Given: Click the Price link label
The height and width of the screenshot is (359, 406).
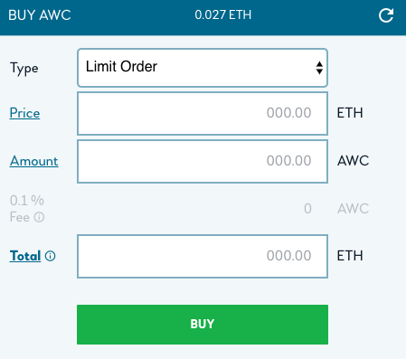Looking at the screenshot, I should tap(24, 113).
